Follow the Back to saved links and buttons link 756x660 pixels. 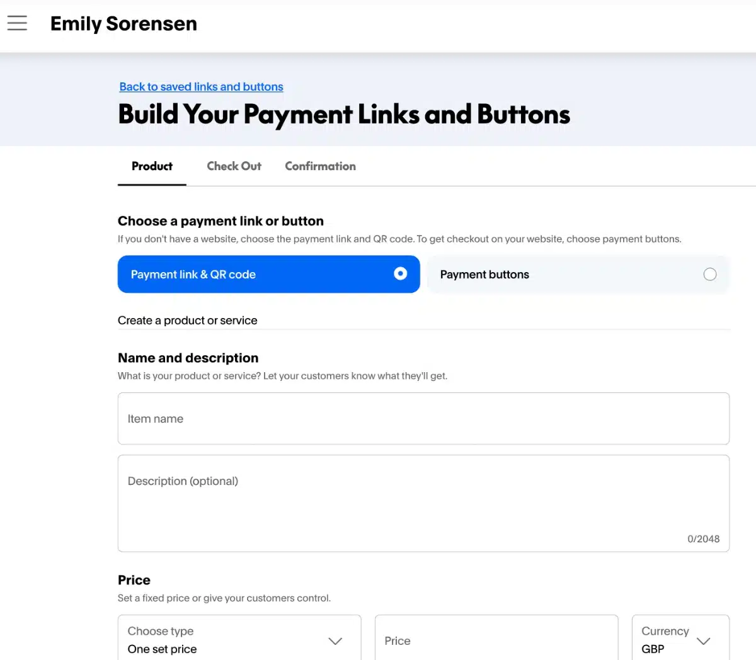(x=201, y=86)
